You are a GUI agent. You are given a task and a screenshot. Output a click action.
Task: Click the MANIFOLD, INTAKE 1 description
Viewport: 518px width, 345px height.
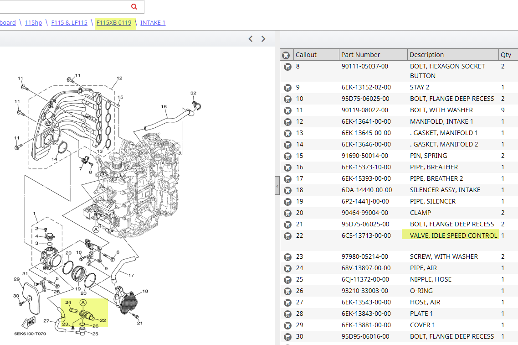[441, 121]
